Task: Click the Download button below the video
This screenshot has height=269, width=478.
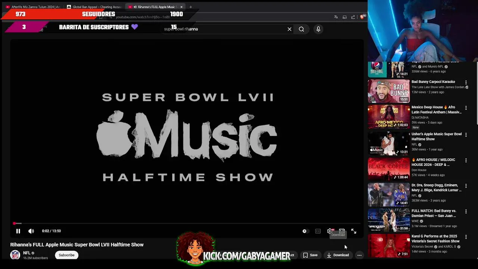Action: [x=338, y=255]
